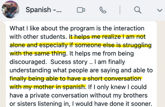Click the words "Sucess story" in the message
165x107 pixels.
click(x=69, y=62)
